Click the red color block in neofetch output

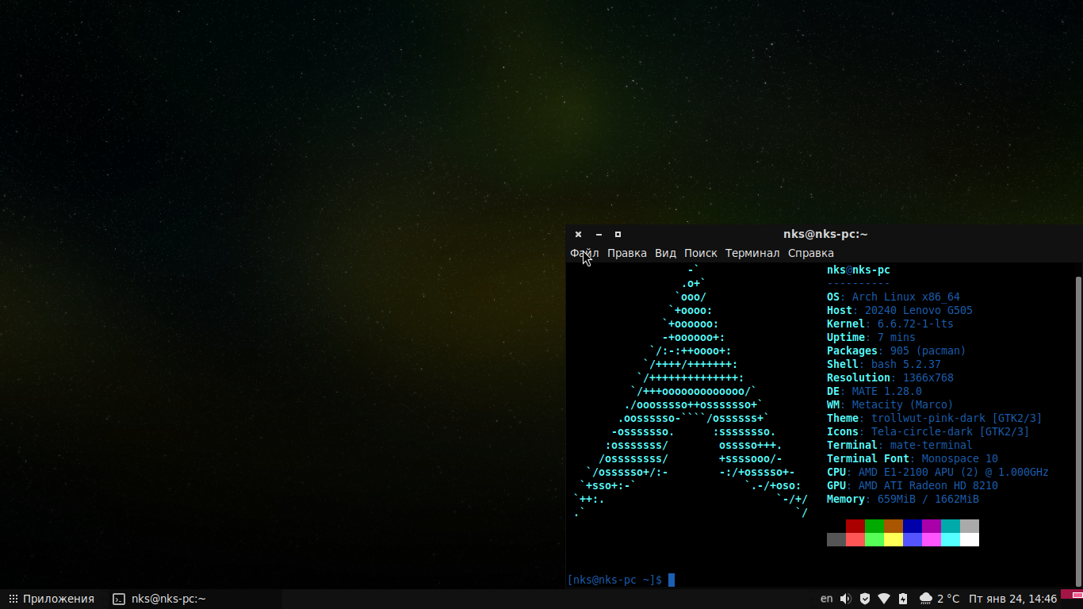pos(855,526)
